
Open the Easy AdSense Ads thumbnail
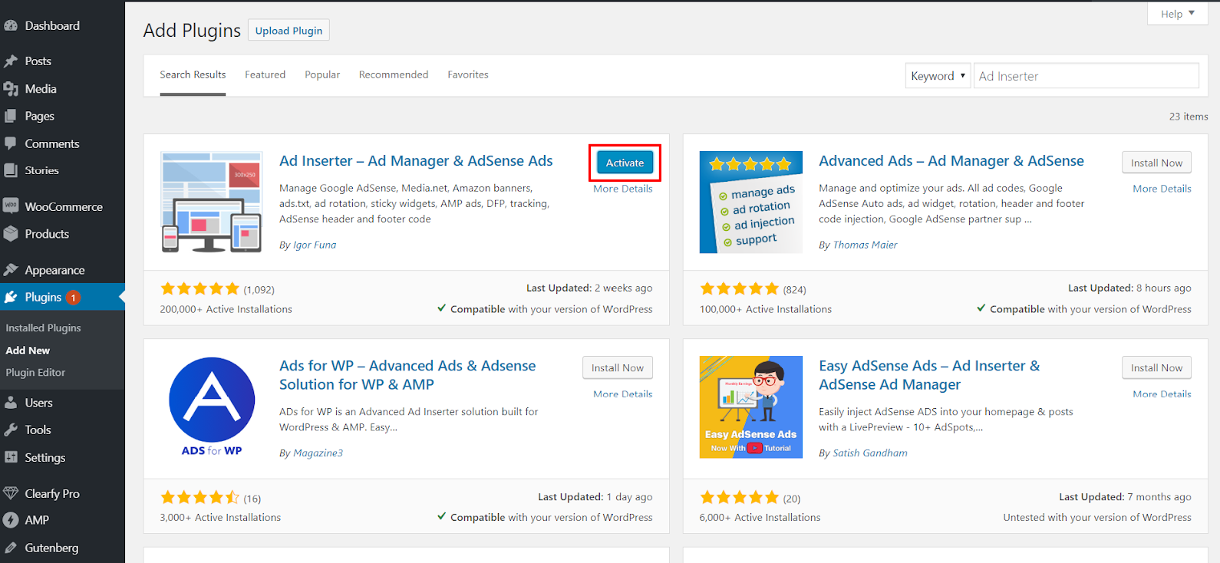[x=751, y=407]
